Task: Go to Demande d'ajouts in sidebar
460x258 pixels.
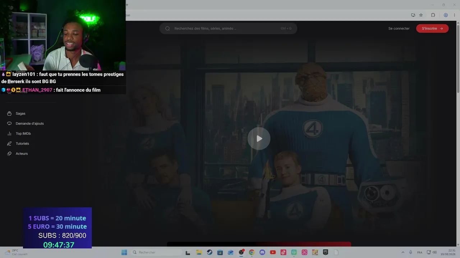Action: tap(29, 124)
